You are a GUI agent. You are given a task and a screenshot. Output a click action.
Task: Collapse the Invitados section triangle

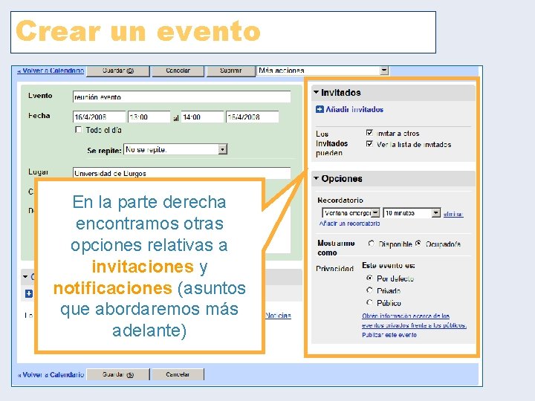coord(316,92)
